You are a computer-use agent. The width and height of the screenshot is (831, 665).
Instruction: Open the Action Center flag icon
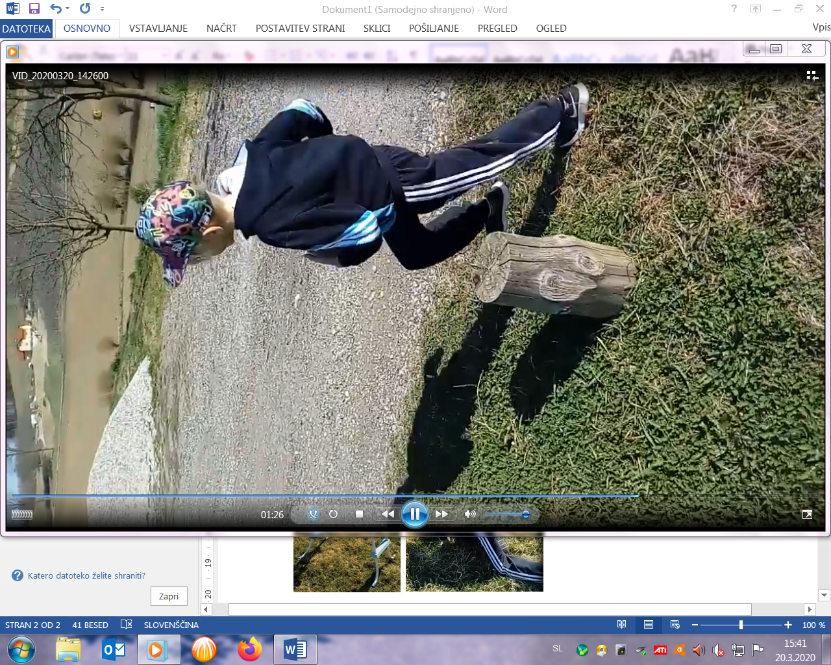click(x=758, y=649)
